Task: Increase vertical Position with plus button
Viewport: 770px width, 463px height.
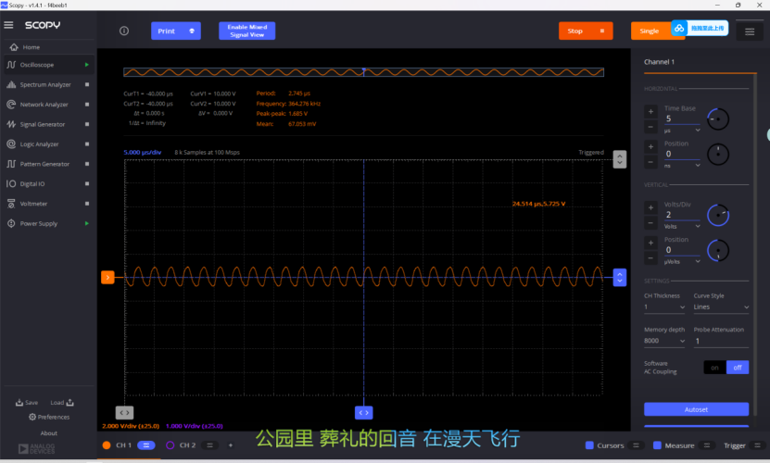Action: click(650, 243)
